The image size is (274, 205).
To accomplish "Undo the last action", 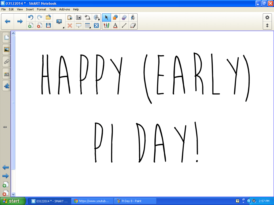I will coord(31,17).
